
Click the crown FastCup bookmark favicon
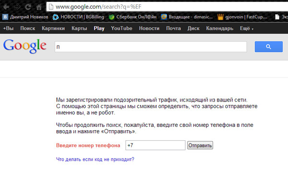[220, 17]
